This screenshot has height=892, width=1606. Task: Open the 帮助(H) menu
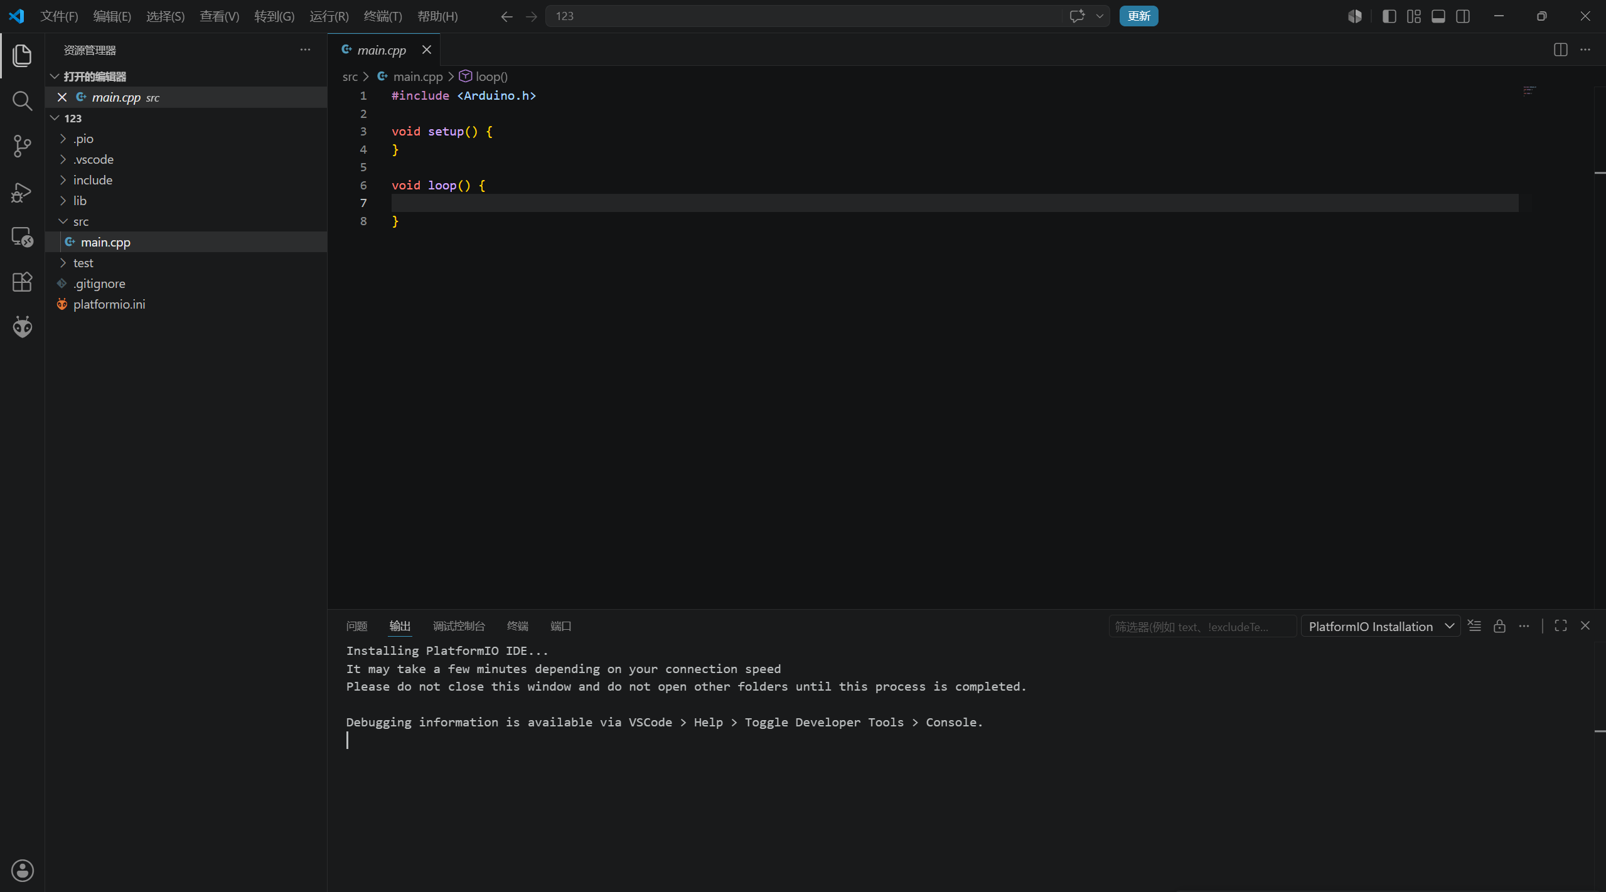[x=437, y=16]
